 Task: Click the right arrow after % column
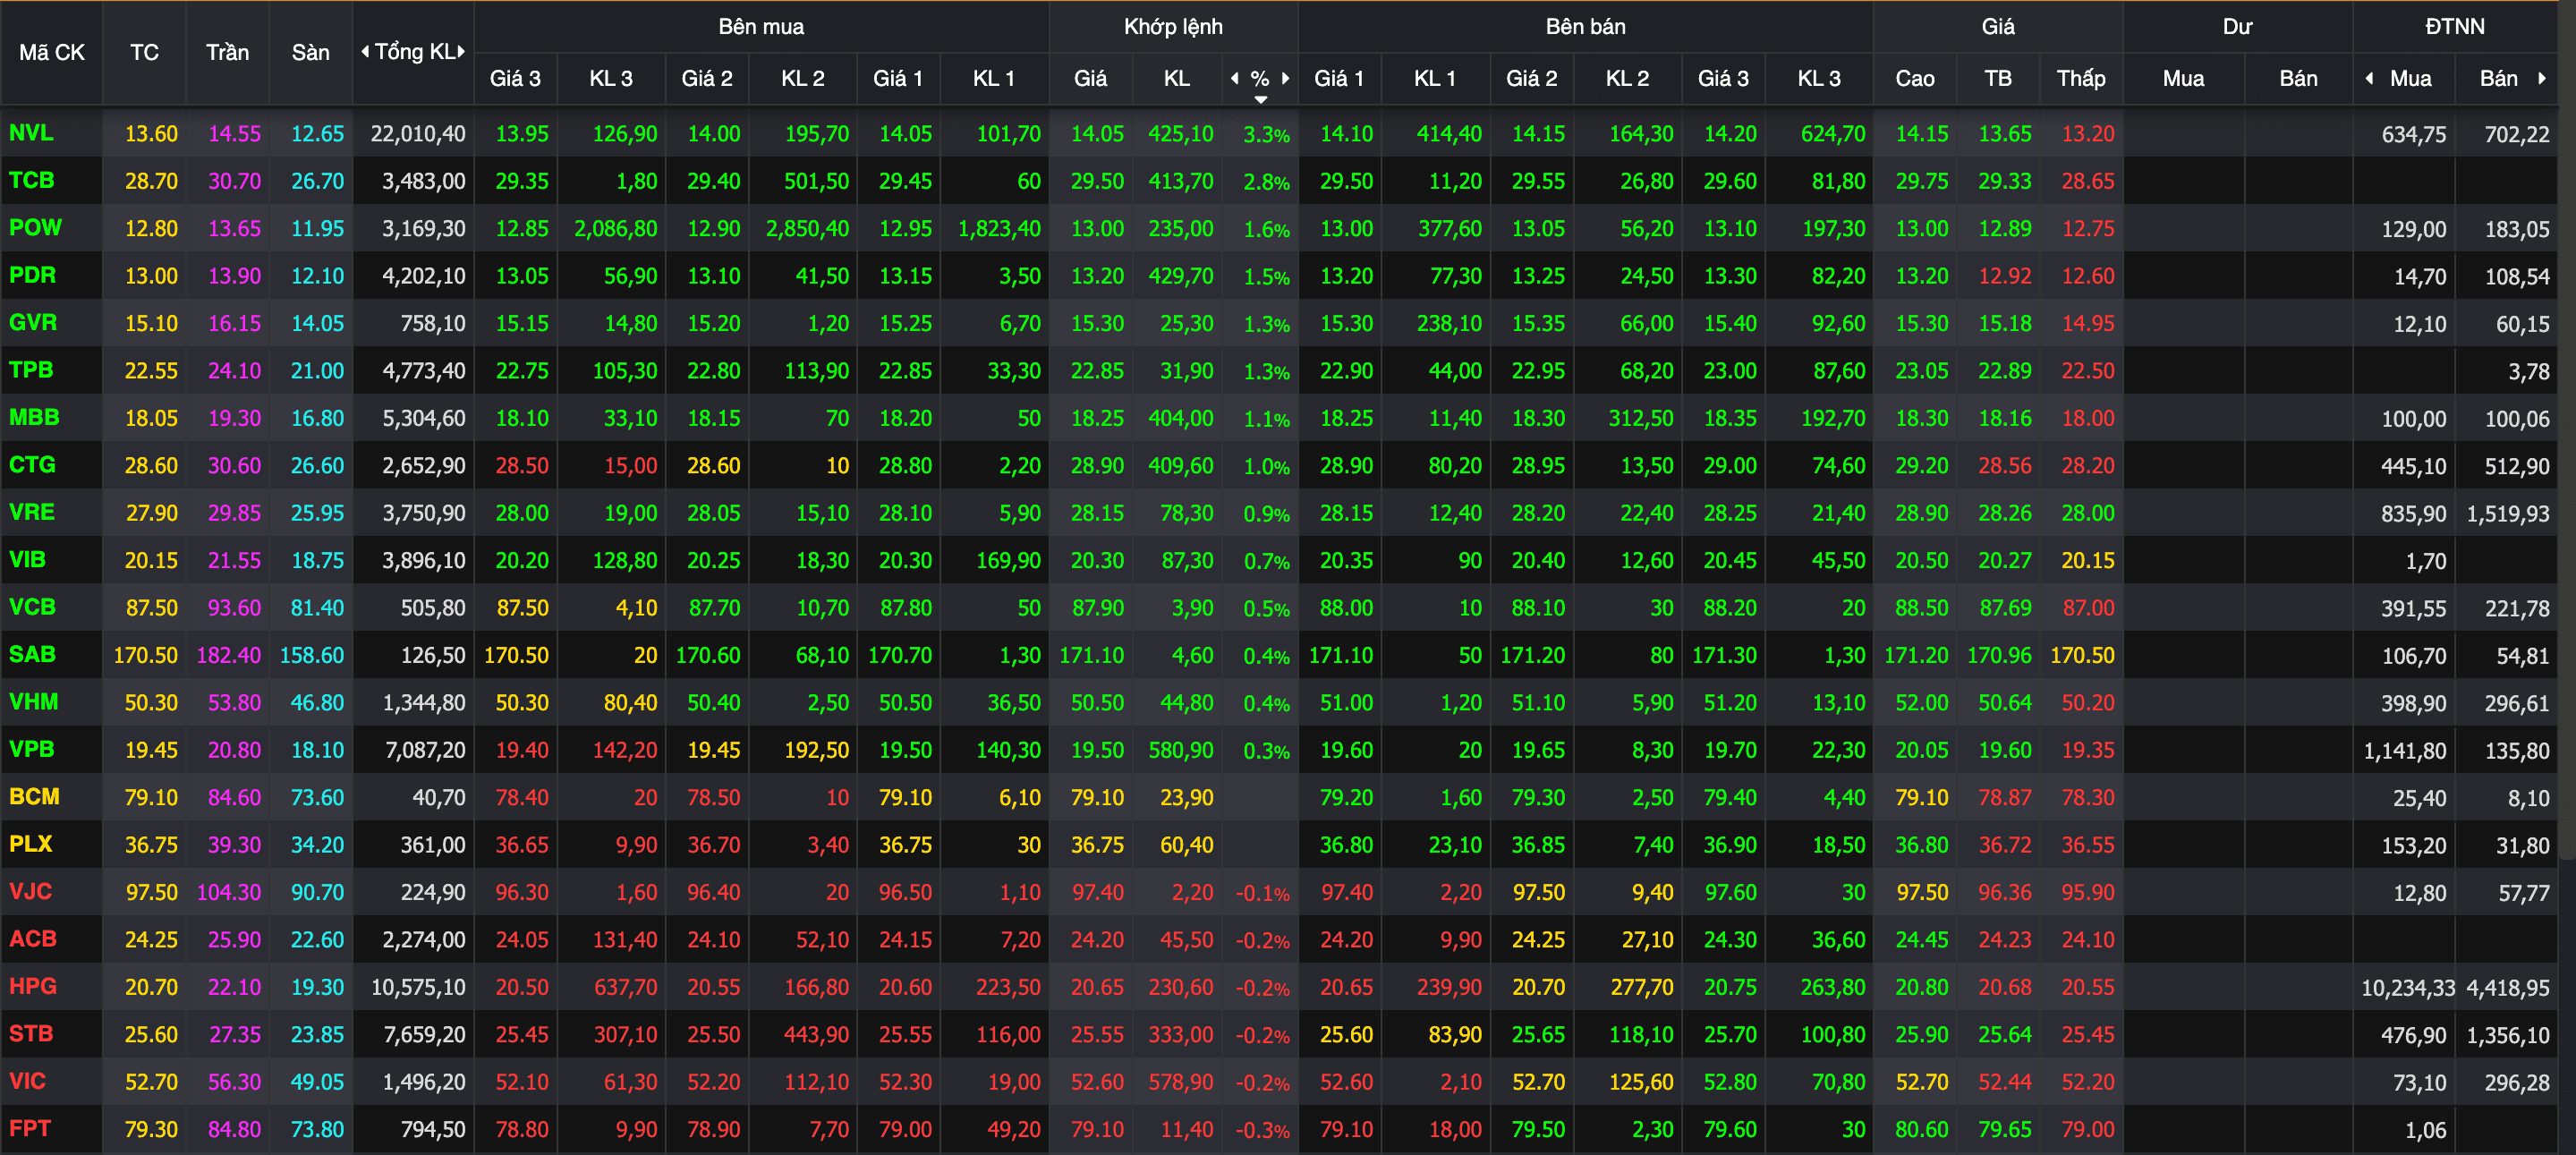pos(1285,78)
